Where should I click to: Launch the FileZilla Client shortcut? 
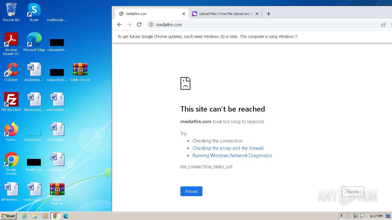(11, 102)
